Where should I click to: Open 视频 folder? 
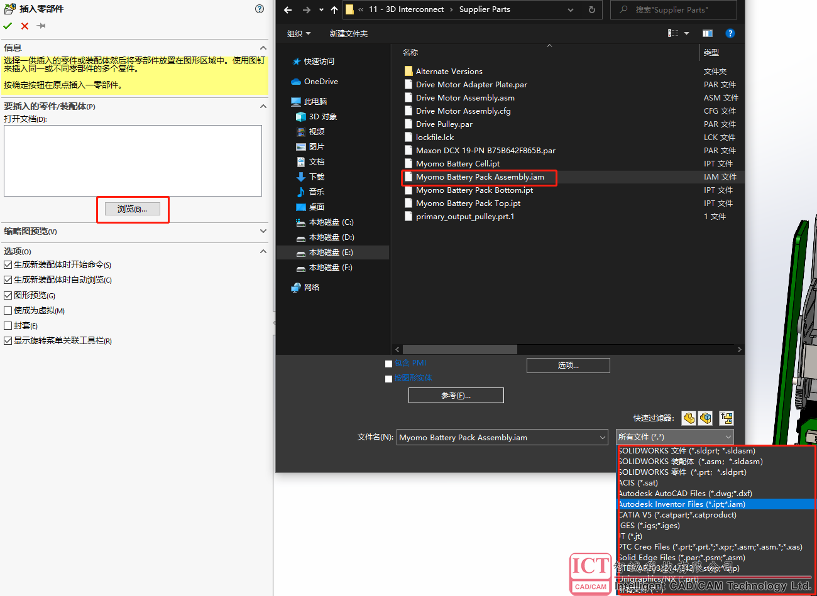tap(316, 132)
